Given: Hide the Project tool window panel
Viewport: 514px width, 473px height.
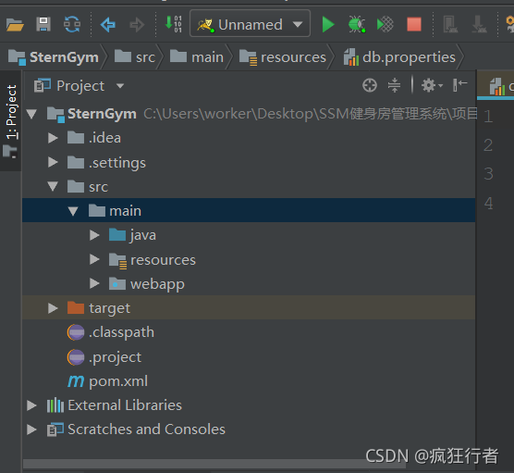Looking at the screenshot, I should [x=459, y=85].
